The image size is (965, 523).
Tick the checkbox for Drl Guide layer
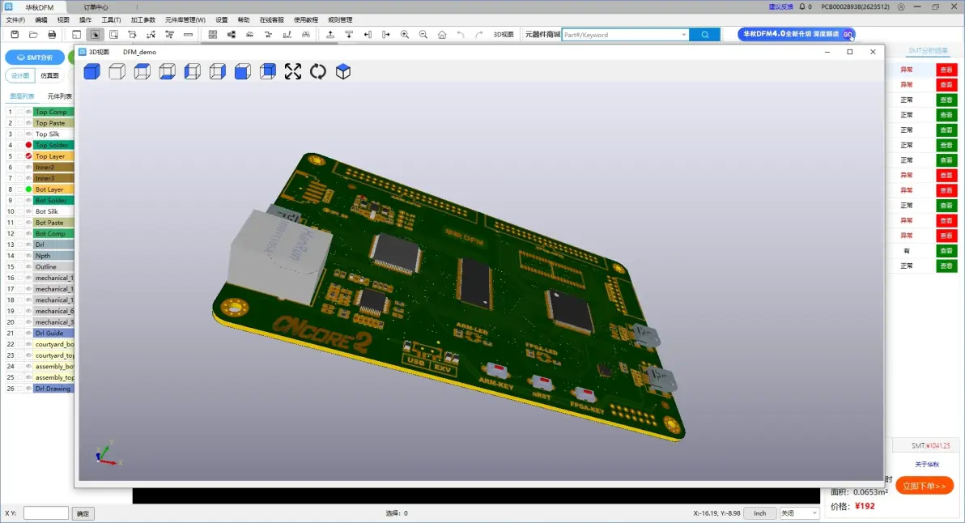pos(19,334)
